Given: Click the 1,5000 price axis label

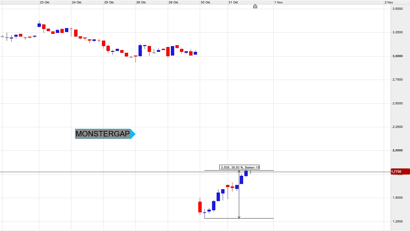Looking at the screenshot, I should [397, 198].
